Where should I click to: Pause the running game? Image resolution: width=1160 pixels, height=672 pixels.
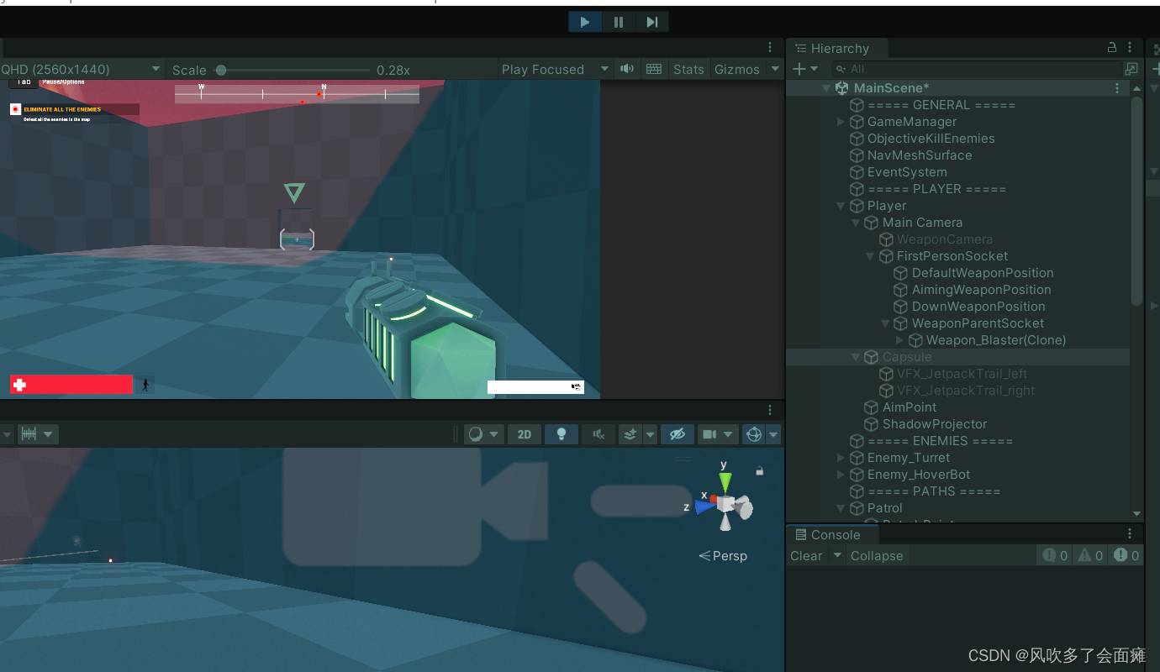point(619,23)
